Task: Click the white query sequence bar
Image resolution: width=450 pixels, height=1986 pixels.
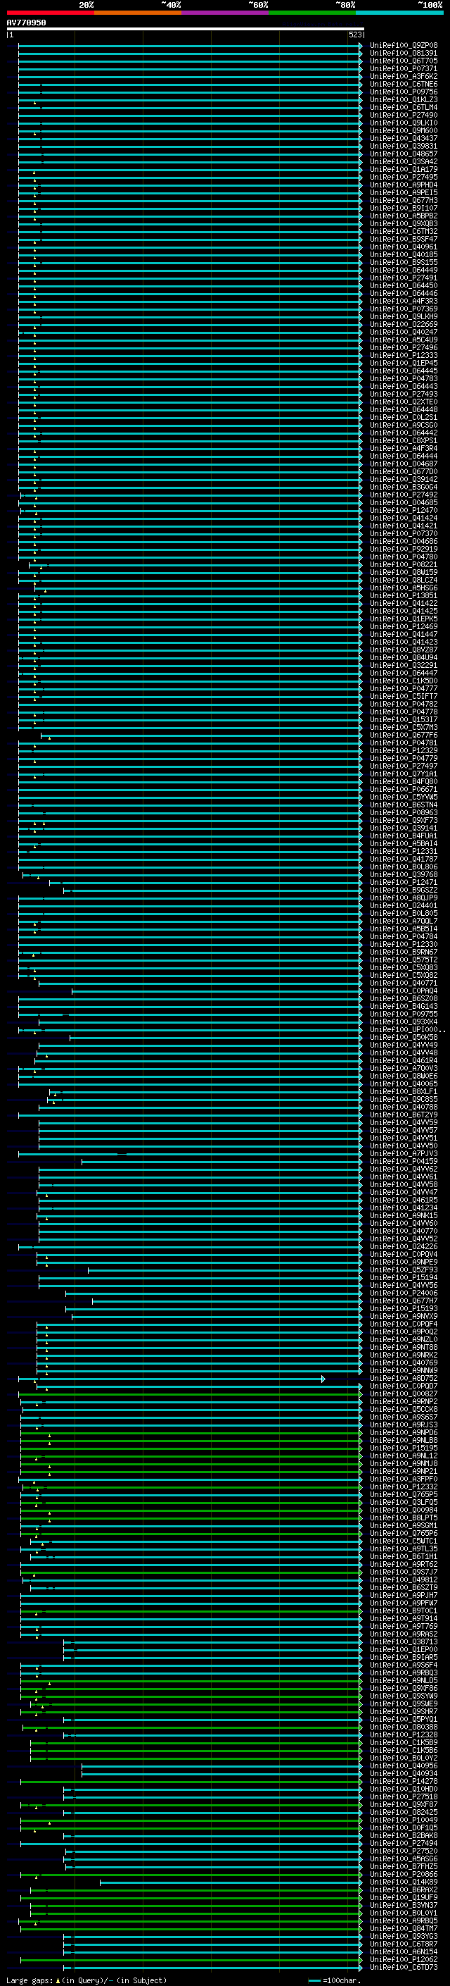Action: point(186,28)
